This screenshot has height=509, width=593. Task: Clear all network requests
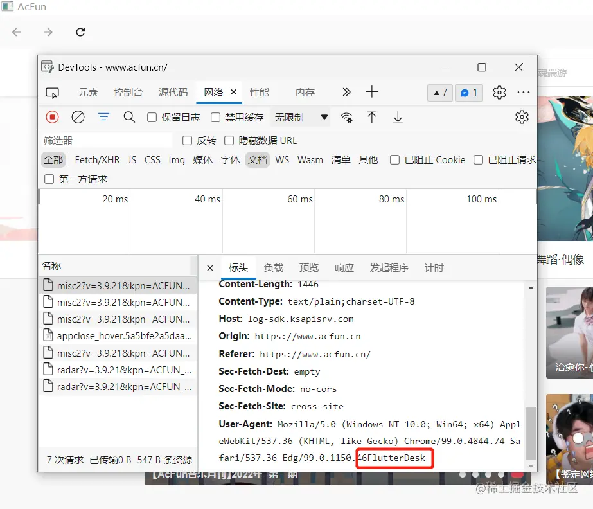pos(78,117)
